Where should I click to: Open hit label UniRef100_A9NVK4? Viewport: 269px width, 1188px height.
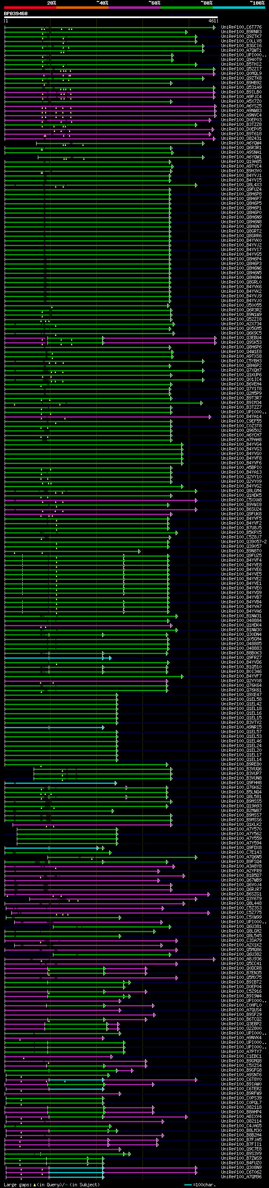click(x=241, y=1038)
